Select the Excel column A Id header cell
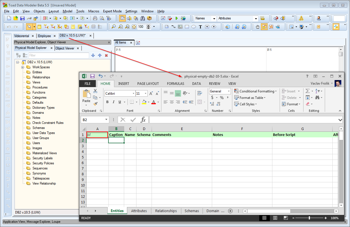350x227 pixels. (97, 135)
